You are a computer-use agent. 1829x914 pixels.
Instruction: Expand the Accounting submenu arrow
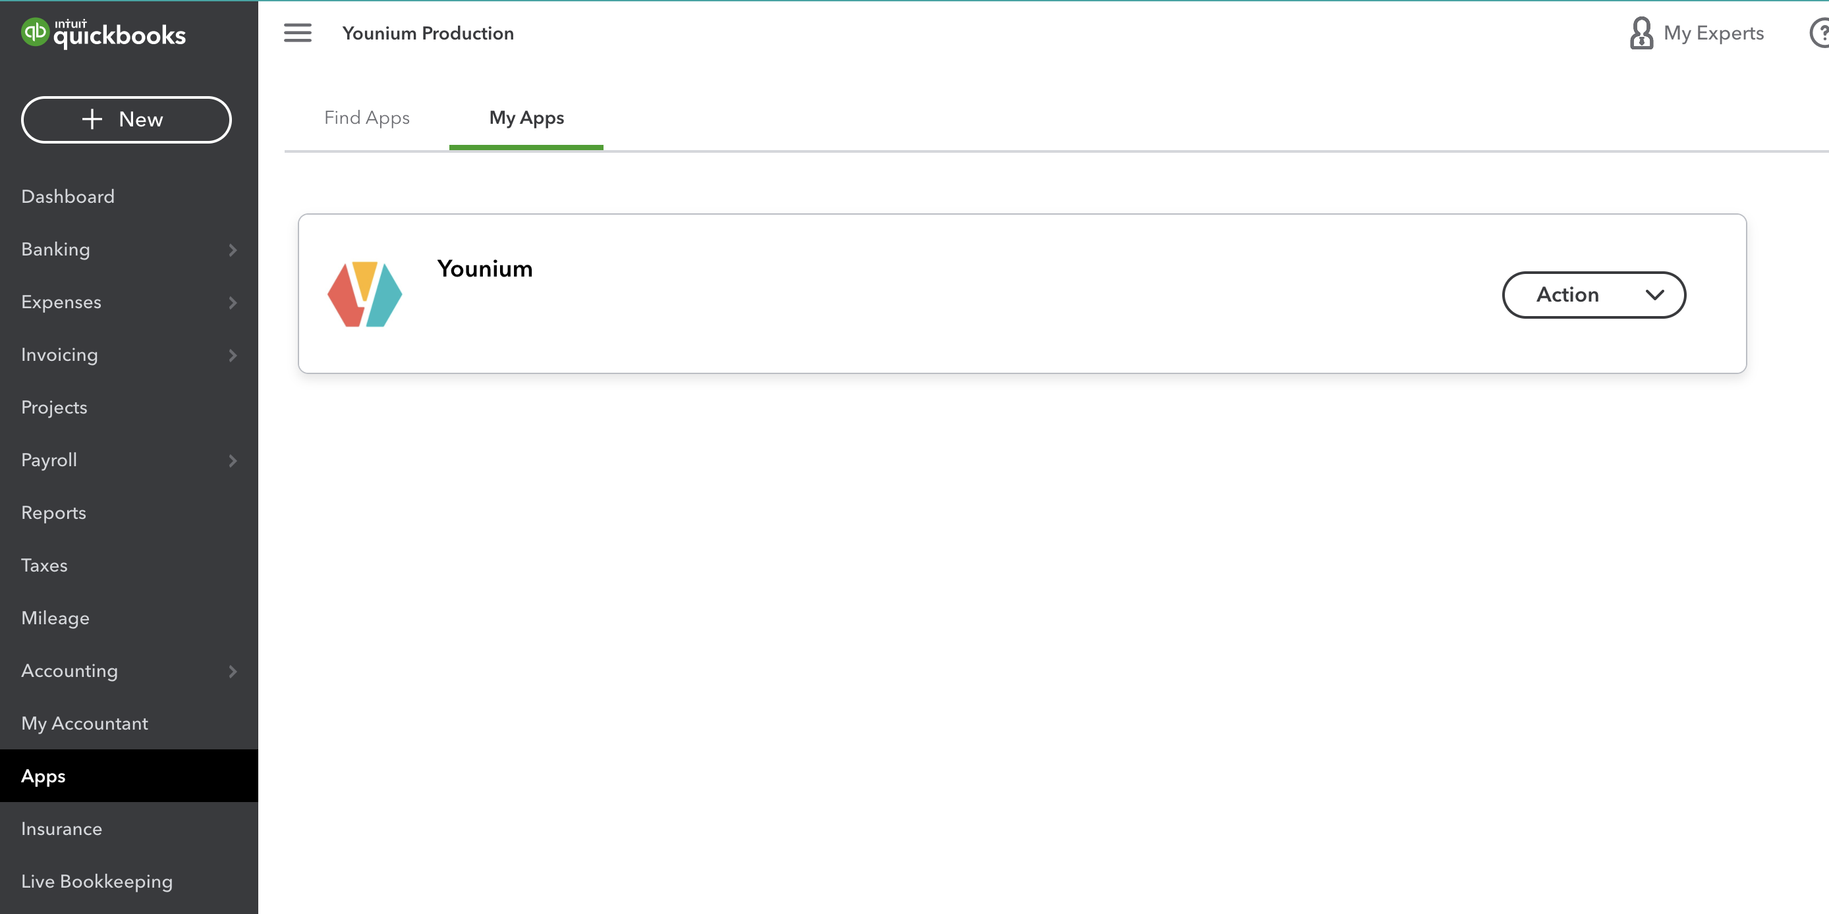[x=232, y=671]
